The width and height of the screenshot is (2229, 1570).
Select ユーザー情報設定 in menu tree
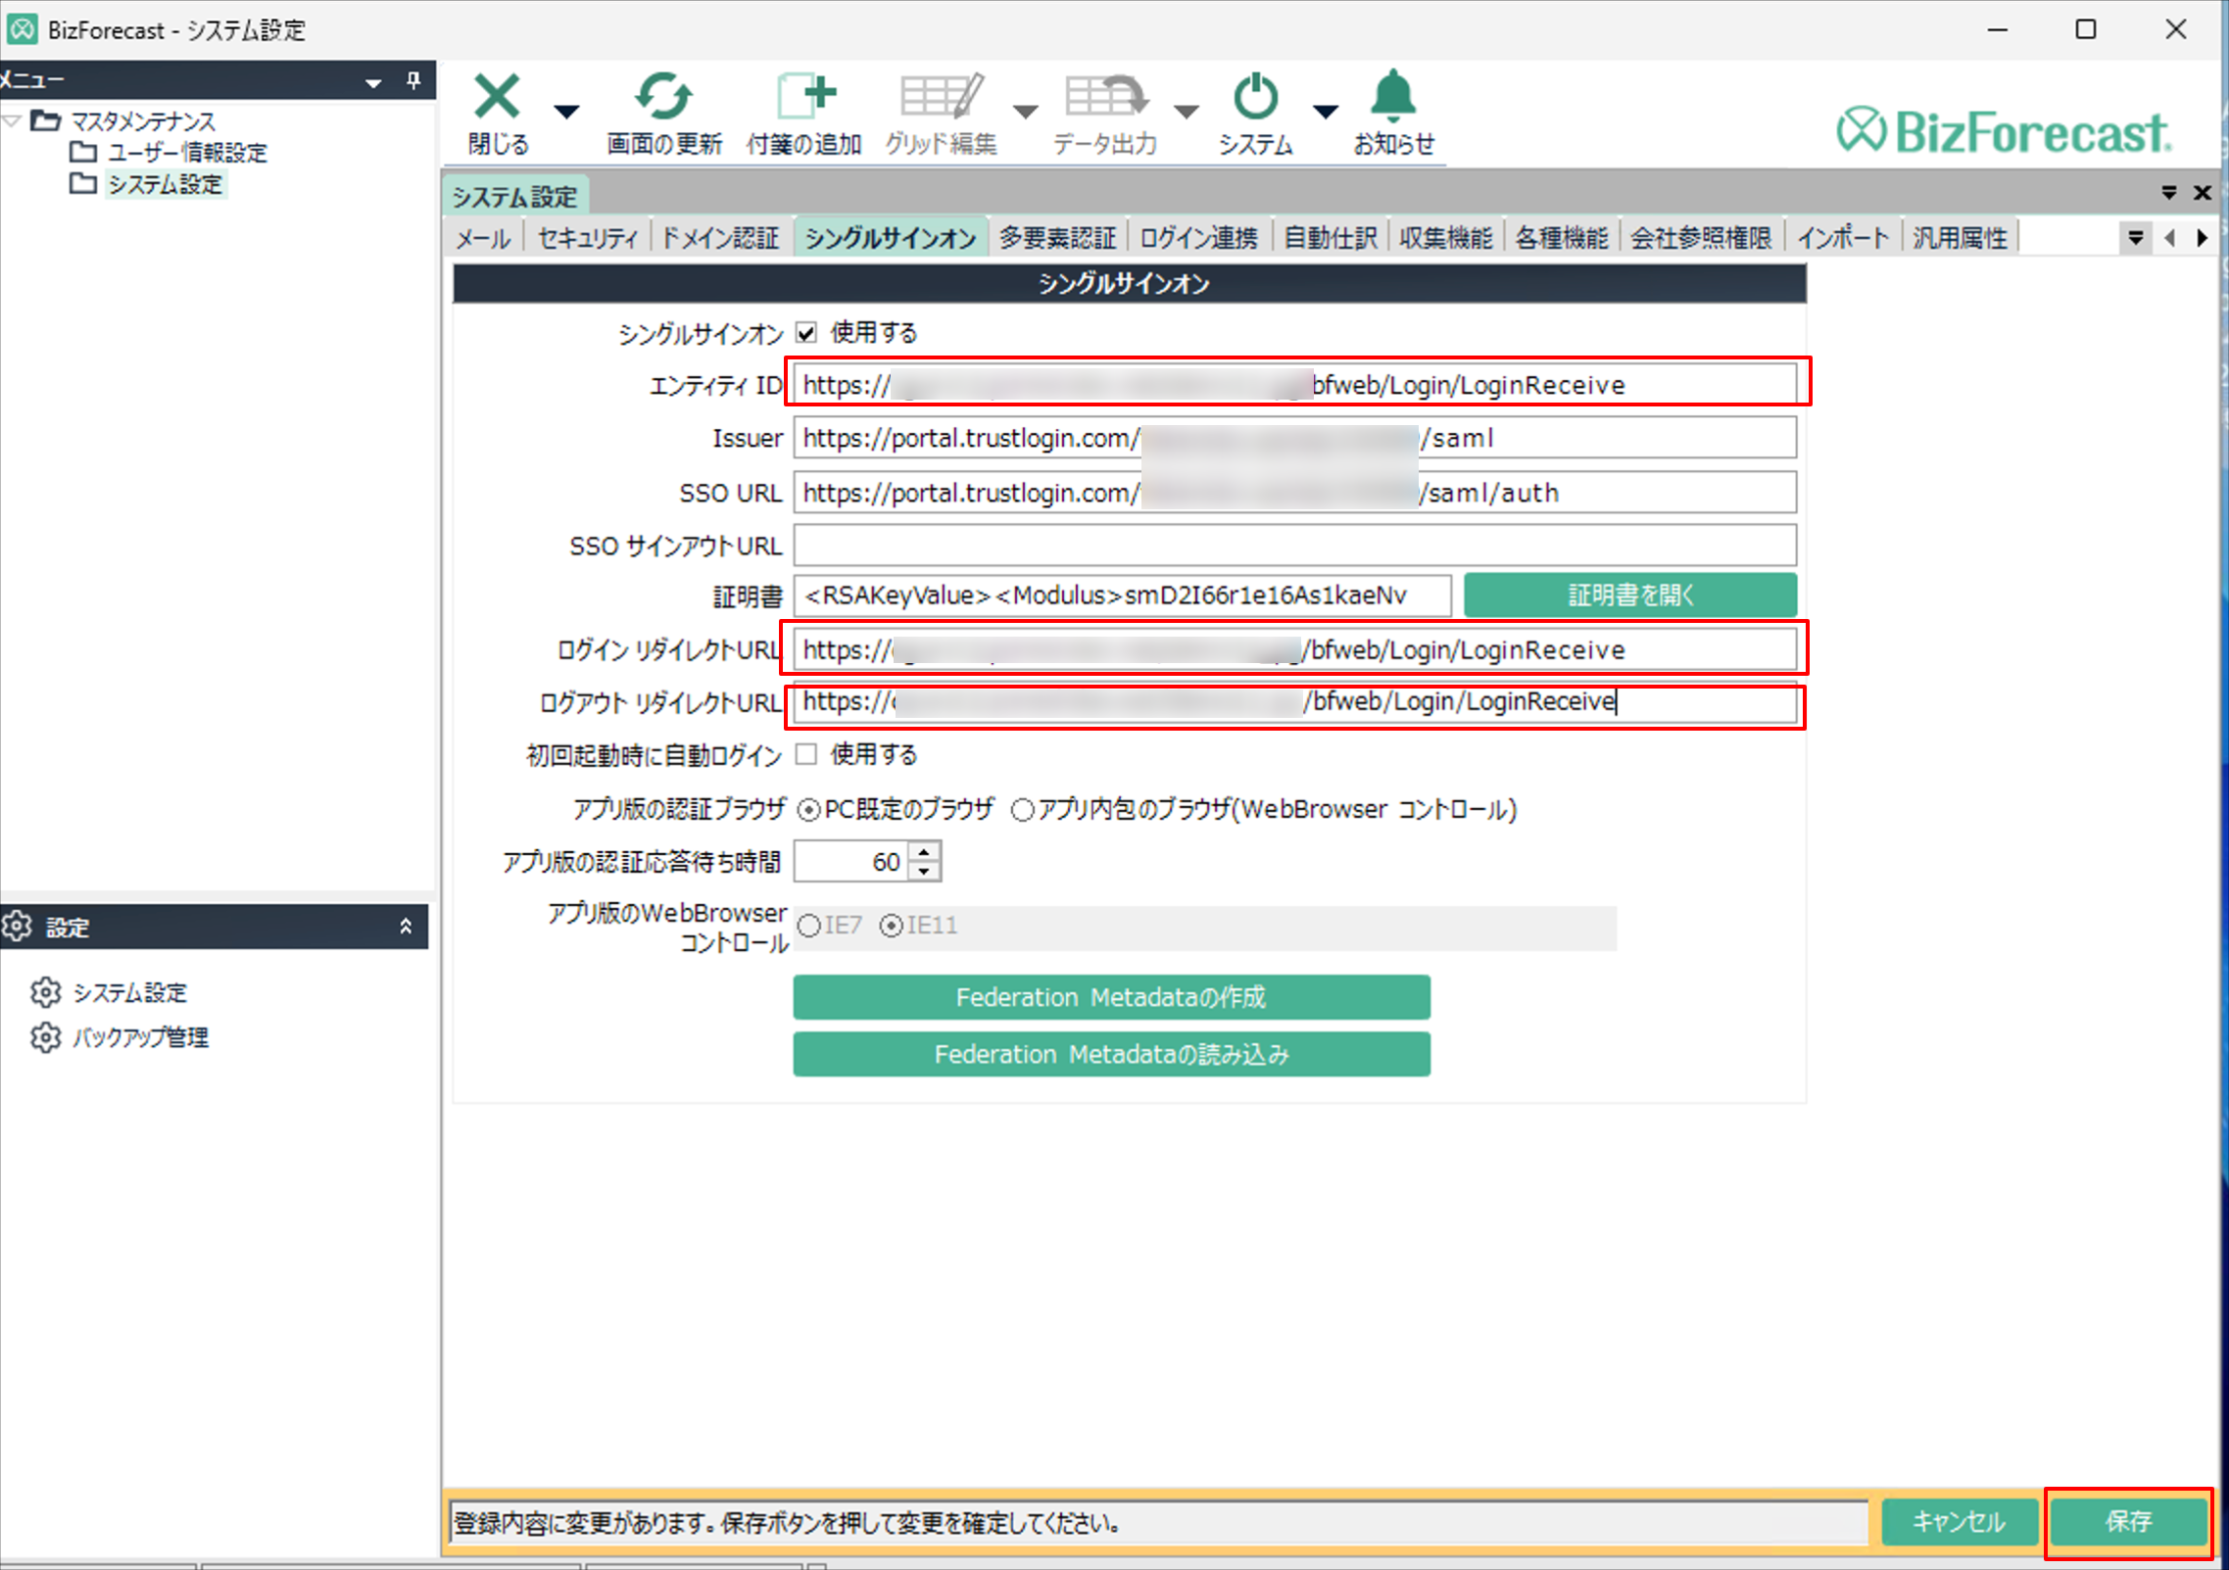point(187,153)
